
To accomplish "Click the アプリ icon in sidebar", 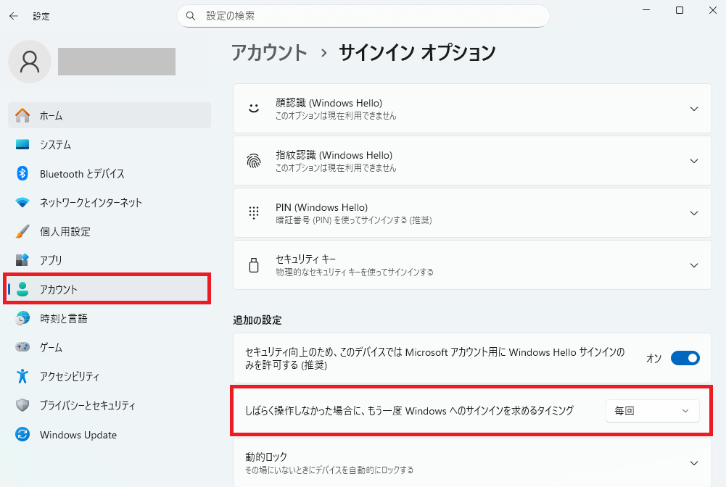I will click(x=22, y=260).
